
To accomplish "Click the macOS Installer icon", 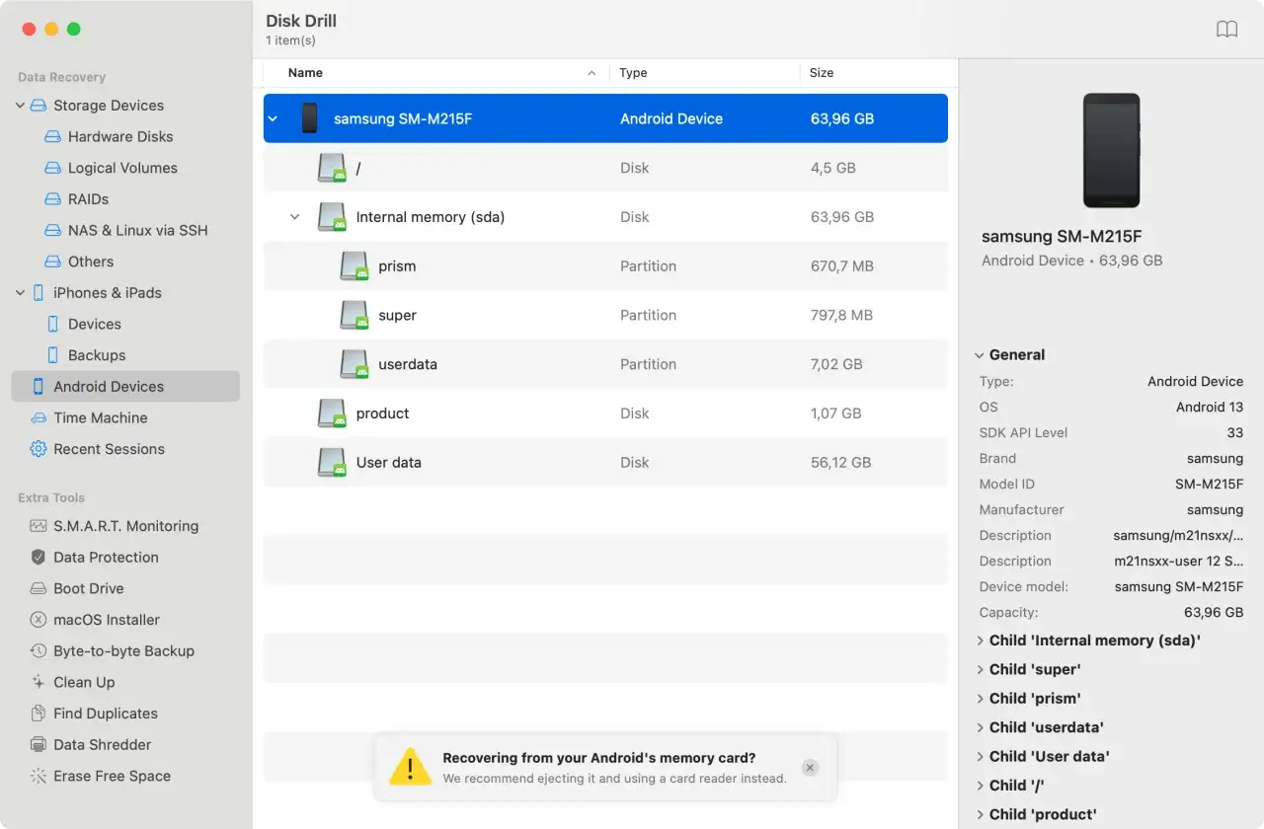I will (39, 620).
